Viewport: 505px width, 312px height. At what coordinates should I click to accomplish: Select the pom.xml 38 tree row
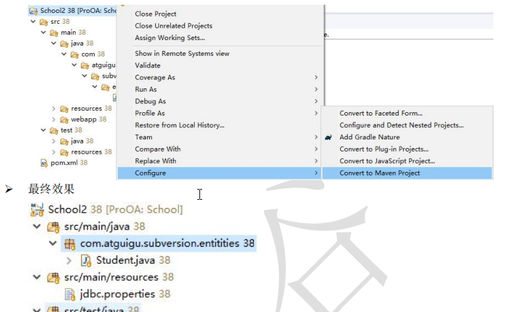[x=64, y=162]
